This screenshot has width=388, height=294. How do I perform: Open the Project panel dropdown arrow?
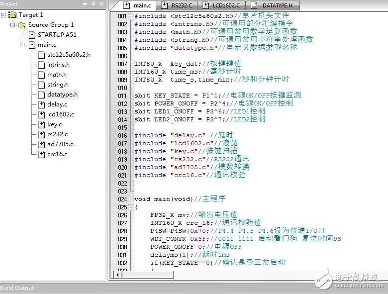click(x=85, y=4)
